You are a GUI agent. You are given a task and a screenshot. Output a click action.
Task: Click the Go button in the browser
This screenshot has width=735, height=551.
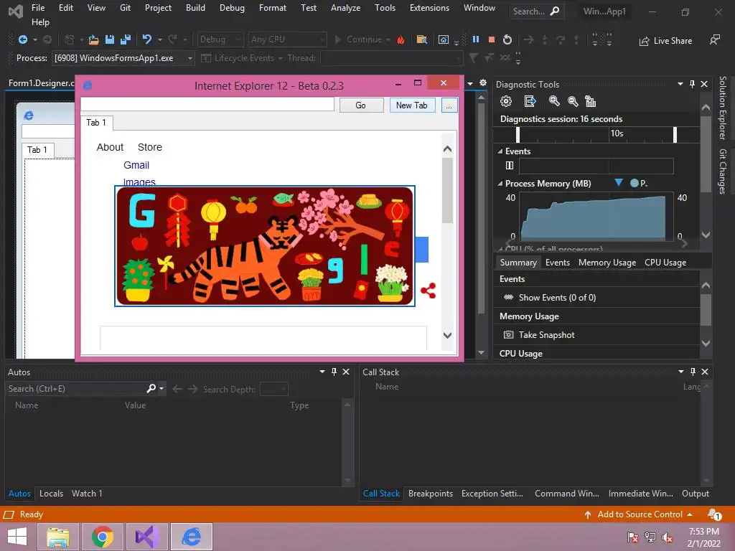point(361,105)
